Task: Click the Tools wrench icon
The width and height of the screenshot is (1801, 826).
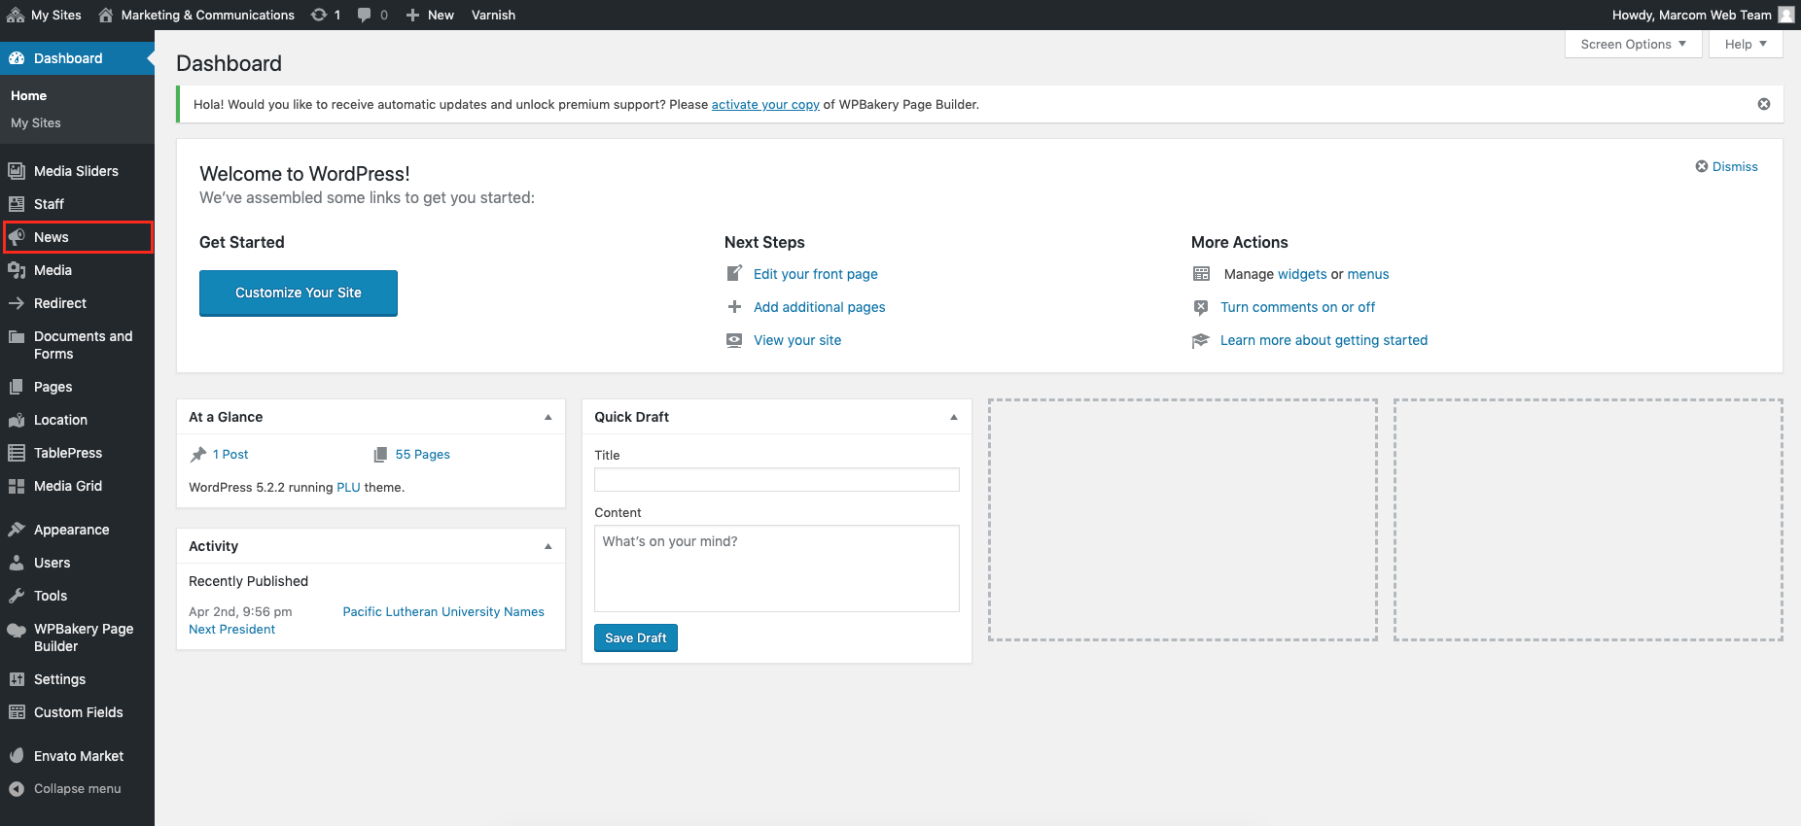Action: [17, 596]
